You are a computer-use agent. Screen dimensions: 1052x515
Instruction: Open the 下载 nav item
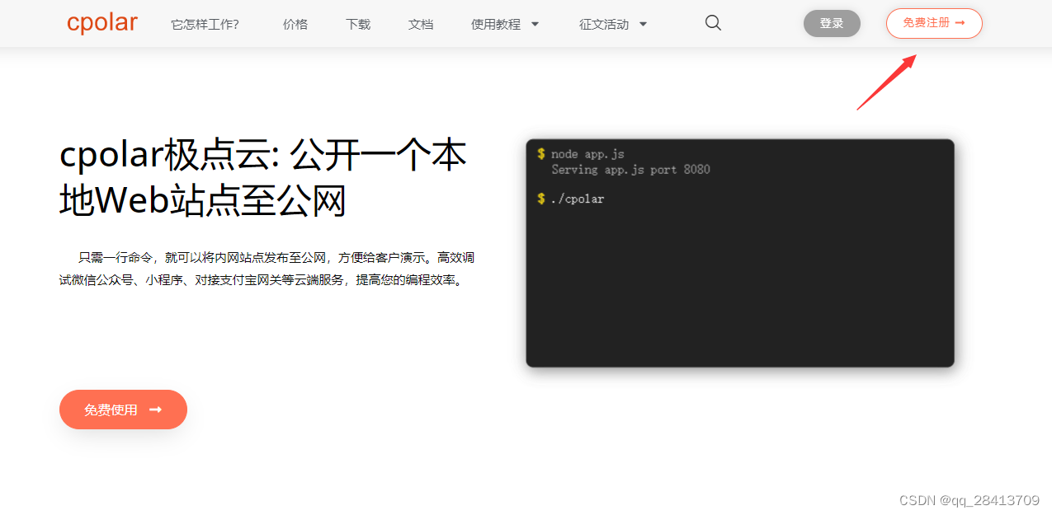[358, 24]
